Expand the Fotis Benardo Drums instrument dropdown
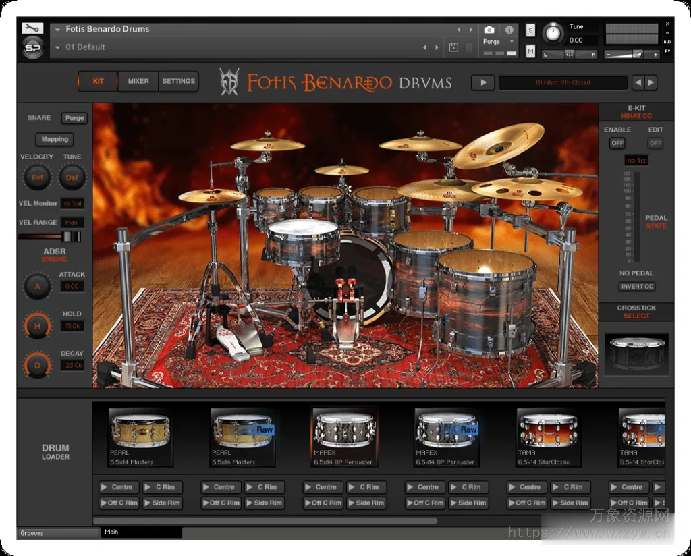 [59, 29]
